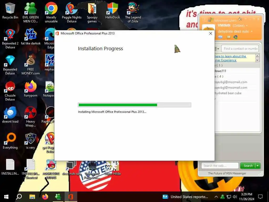Viewport: 269px width, 202px height.
Task: Open the United States reporte... news widget
Action: [x=185, y=197]
